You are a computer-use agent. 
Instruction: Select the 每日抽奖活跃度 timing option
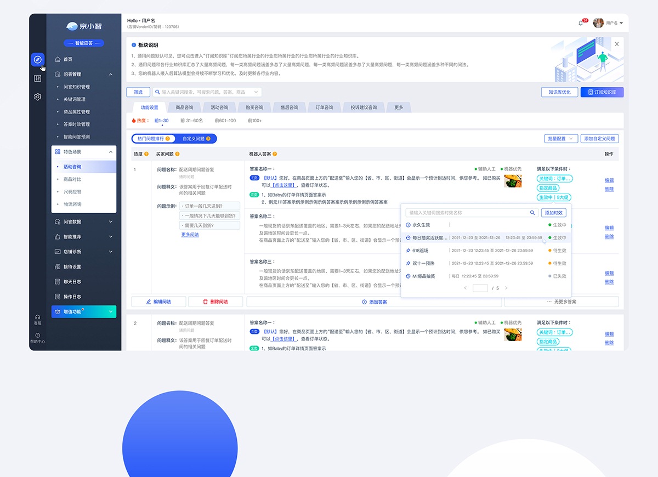click(430, 238)
